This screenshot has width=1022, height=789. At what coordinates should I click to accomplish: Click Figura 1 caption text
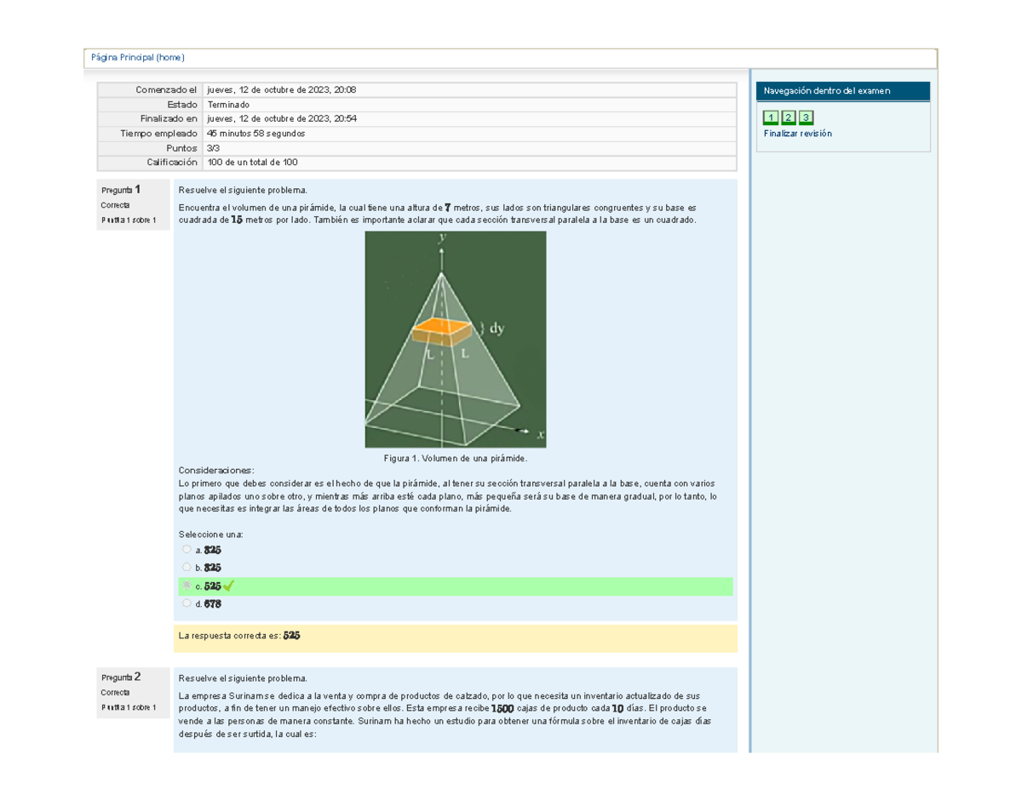click(456, 459)
